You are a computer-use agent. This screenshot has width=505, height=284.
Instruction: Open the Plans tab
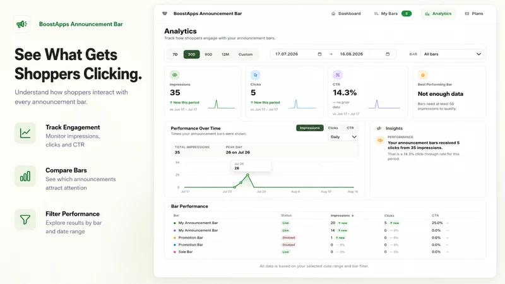(474, 13)
